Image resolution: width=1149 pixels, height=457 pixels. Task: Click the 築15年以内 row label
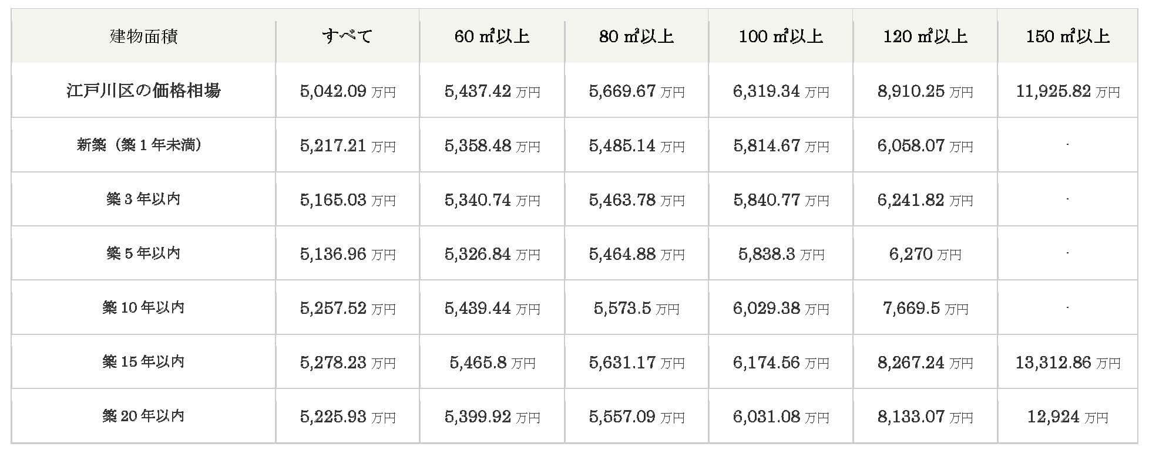143,362
